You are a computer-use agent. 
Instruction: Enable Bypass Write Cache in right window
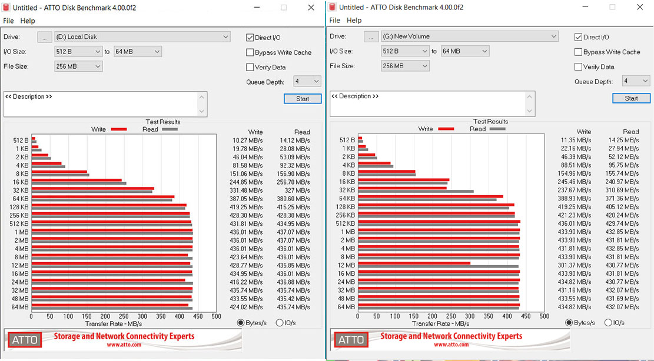click(x=578, y=52)
